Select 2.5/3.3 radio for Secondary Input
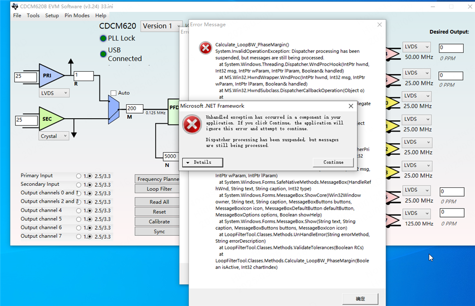The width and height of the screenshot is (475, 306). [90, 184]
